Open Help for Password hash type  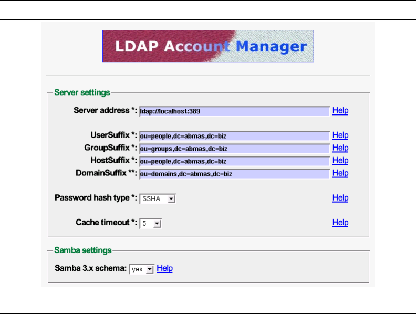tap(340, 198)
